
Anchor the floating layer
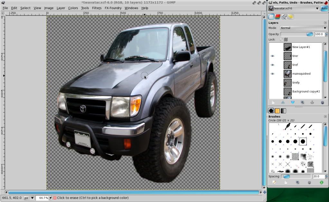(312, 103)
